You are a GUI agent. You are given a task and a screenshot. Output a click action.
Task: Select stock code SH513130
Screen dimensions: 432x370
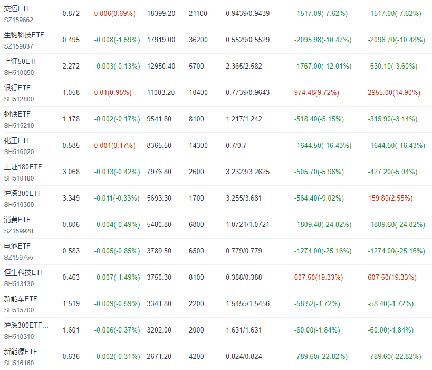coord(19,284)
